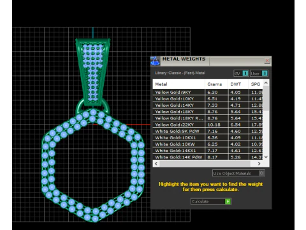Viewport: 306px width, 230px height.
Task: Click the table's scroll up arrow
Action: pyautogui.click(x=266, y=83)
